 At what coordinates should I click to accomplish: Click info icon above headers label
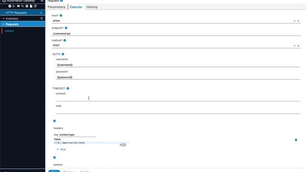point(55,121)
